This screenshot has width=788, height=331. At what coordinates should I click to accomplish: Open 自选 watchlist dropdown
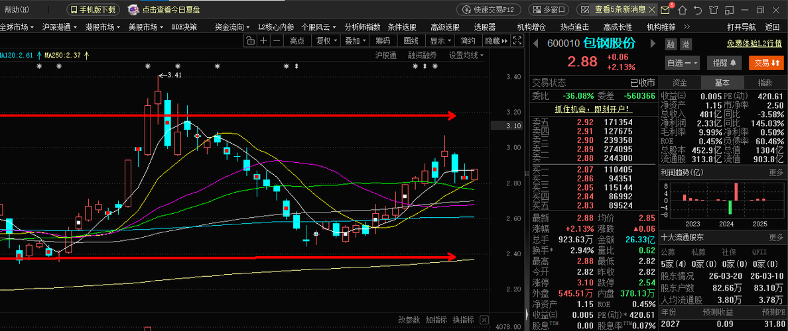[683, 63]
